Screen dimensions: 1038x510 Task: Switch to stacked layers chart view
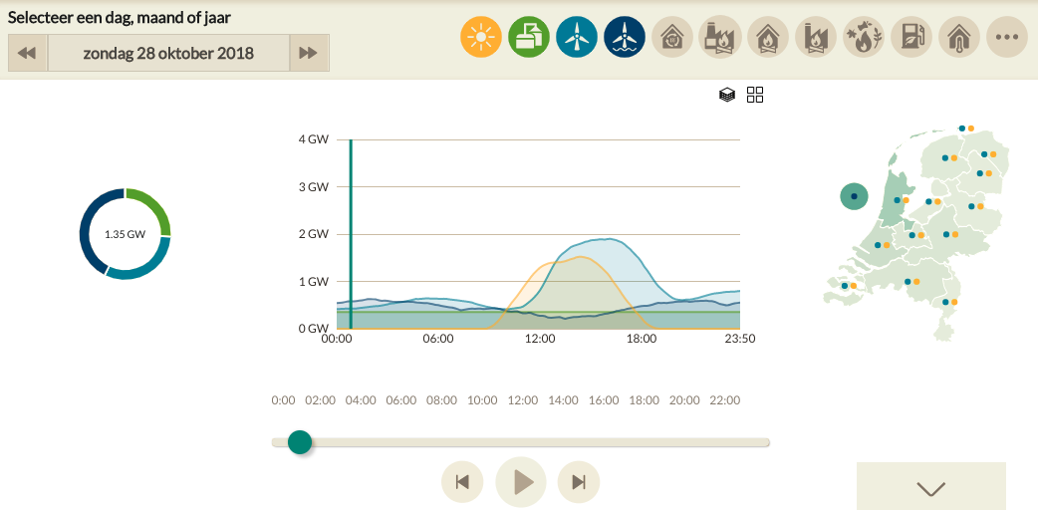727,95
